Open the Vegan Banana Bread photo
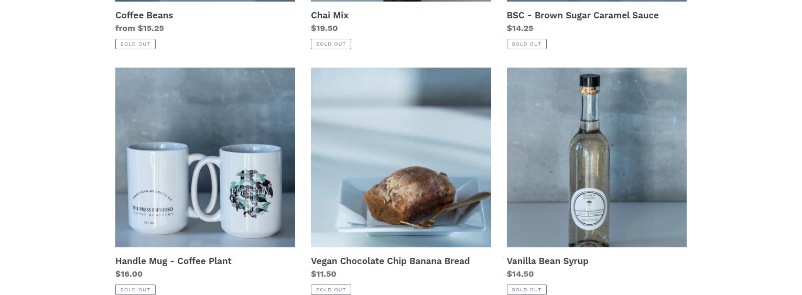This screenshot has width=802, height=295. click(401, 157)
